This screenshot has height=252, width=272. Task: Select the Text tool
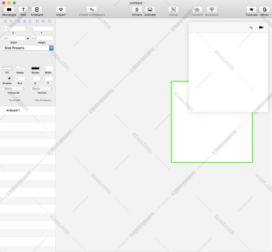(23, 10)
